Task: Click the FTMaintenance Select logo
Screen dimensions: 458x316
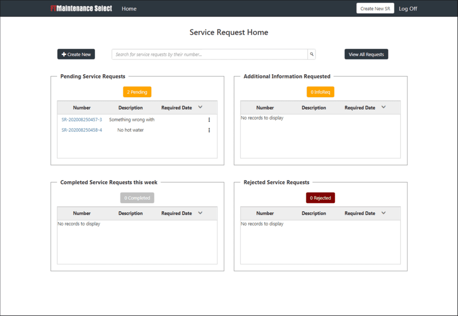Action: [x=81, y=9]
